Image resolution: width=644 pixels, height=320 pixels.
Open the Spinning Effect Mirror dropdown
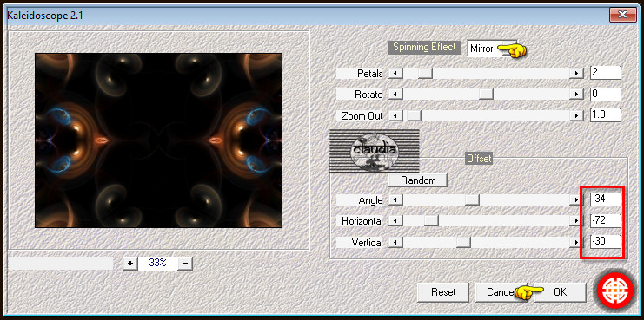tap(492, 49)
